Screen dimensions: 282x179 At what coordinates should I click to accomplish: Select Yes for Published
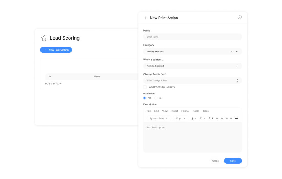(145, 98)
